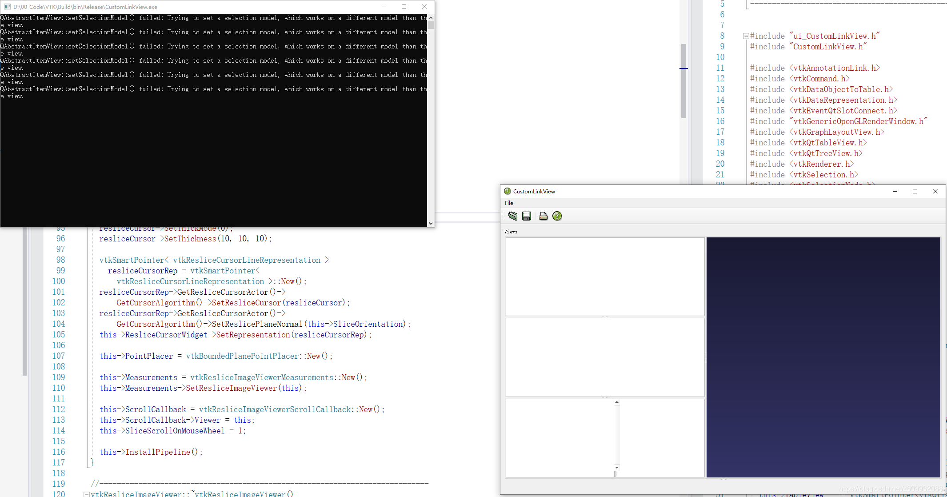Click the floppy disk save icon
947x497 pixels.
(x=527, y=216)
